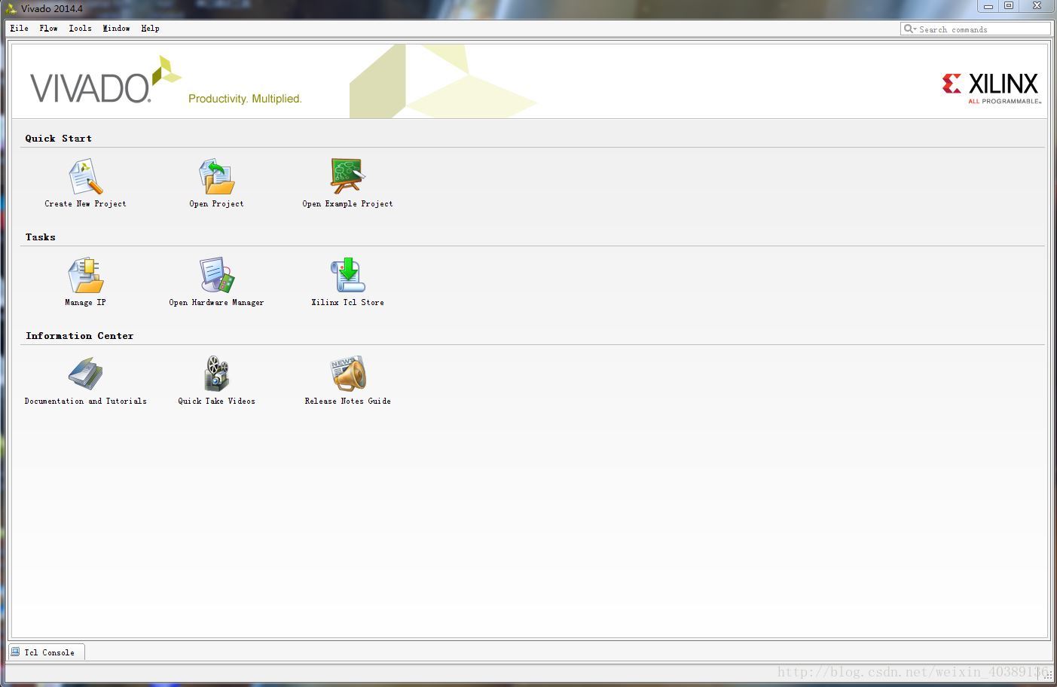This screenshot has height=687, width=1057.
Task: Click the Open Example Project chalkboard icon
Action: pos(347,176)
